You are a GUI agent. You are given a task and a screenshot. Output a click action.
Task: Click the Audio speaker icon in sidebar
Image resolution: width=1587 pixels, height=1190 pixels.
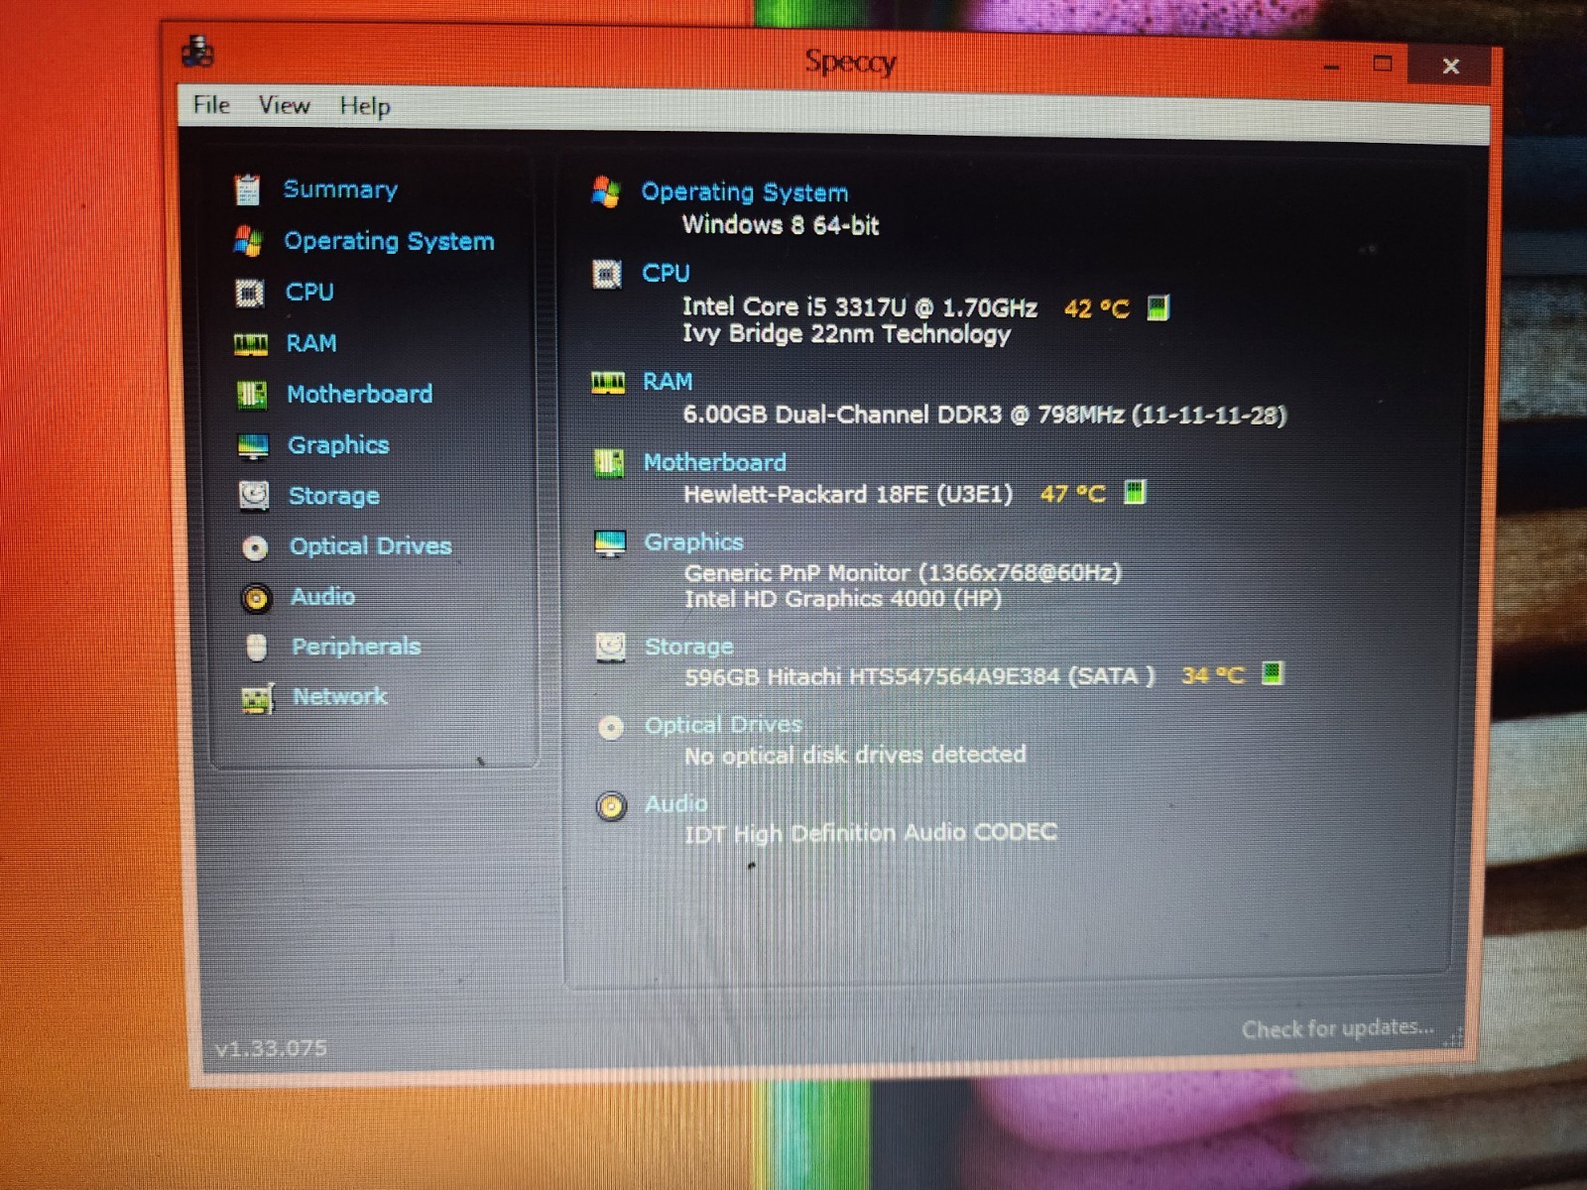tap(257, 598)
